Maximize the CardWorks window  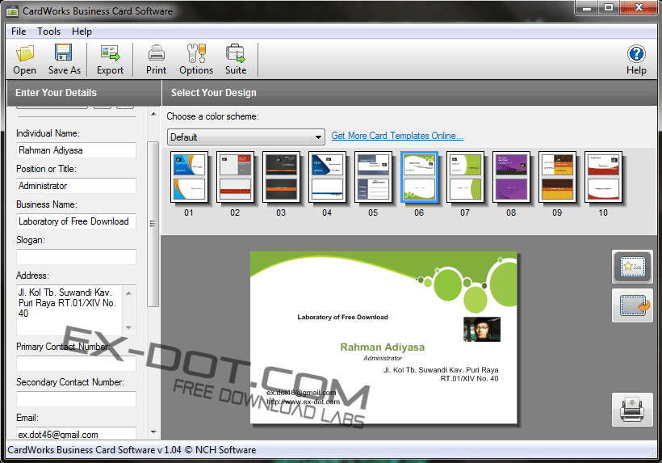coord(609,8)
